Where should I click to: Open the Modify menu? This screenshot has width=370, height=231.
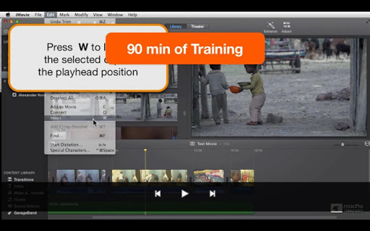coord(81,15)
